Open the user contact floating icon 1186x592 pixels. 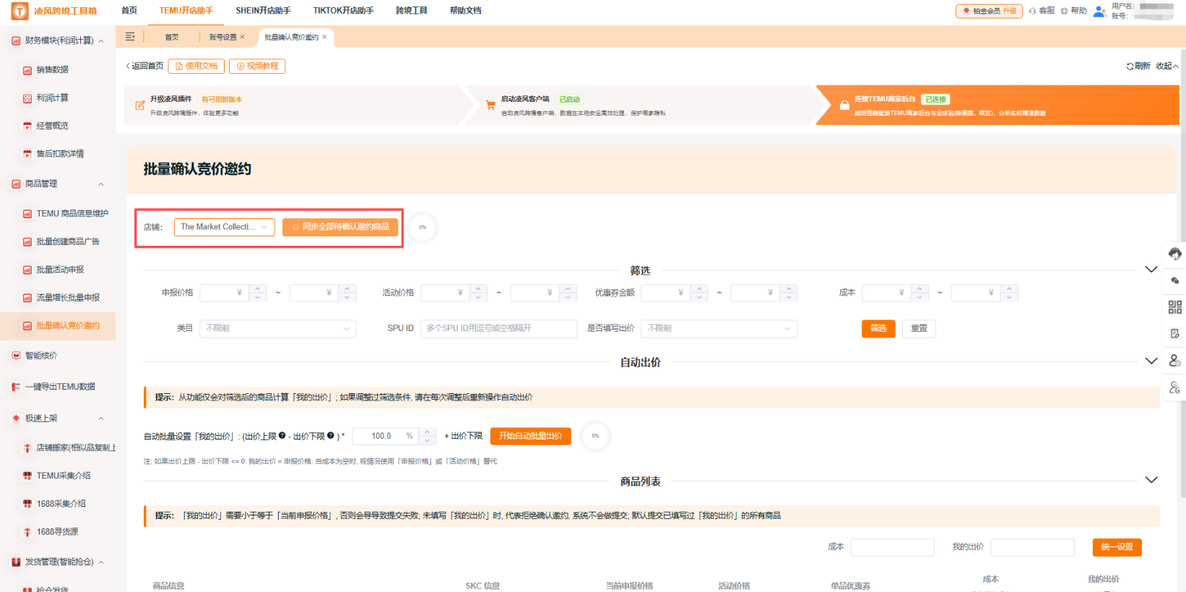[x=1175, y=361]
